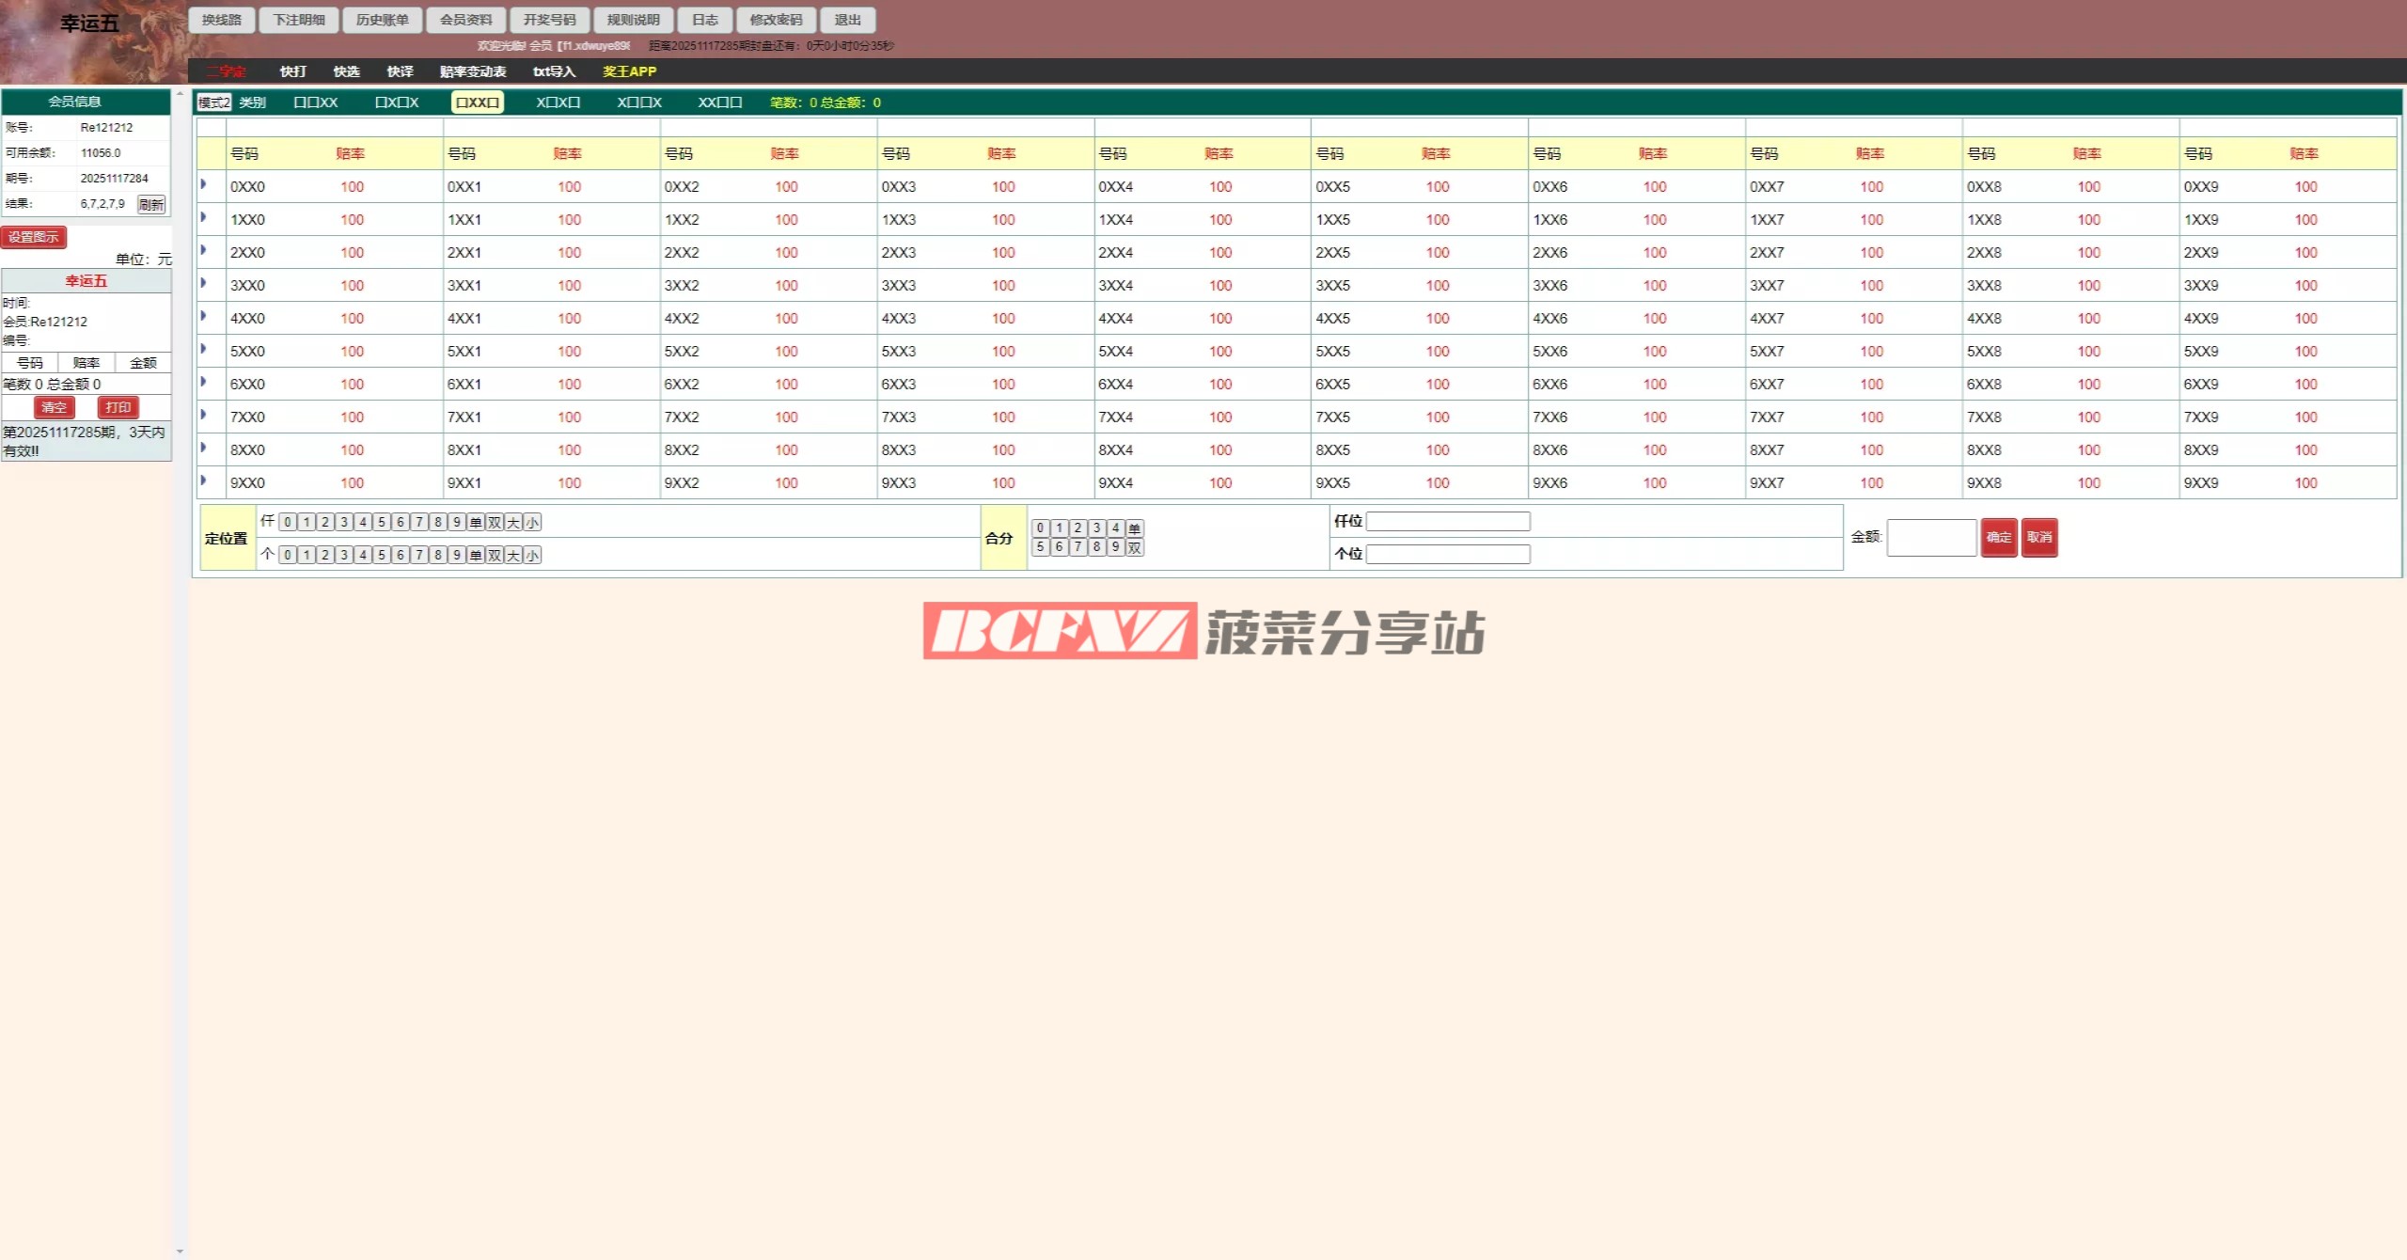Expand the row arrow beside 0XX0
The image size is (2407, 1260).
pos(203,184)
